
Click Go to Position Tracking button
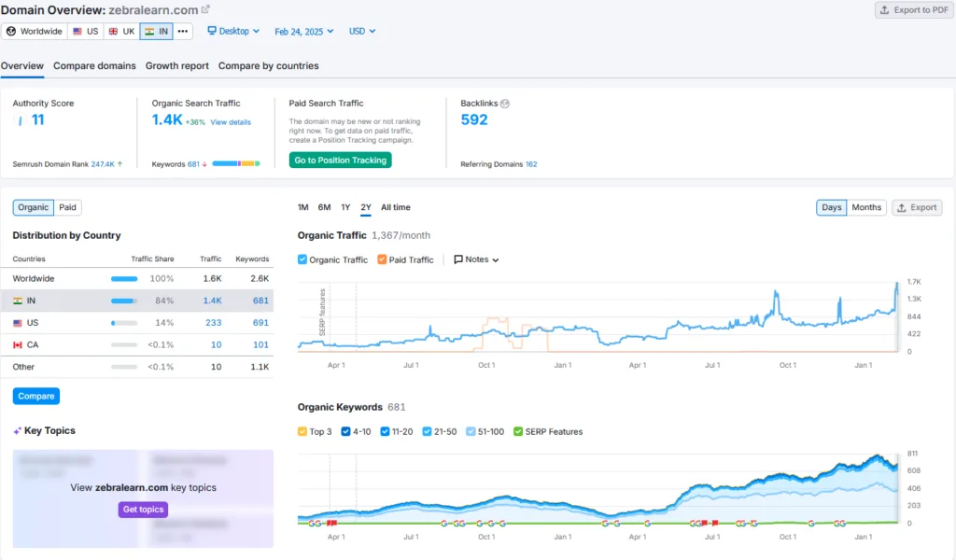point(340,161)
